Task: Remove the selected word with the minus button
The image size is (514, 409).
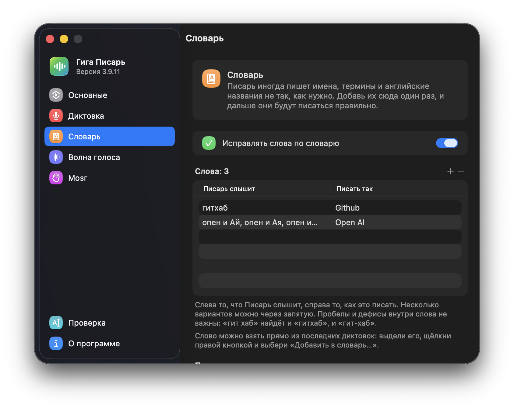Action: coord(461,171)
